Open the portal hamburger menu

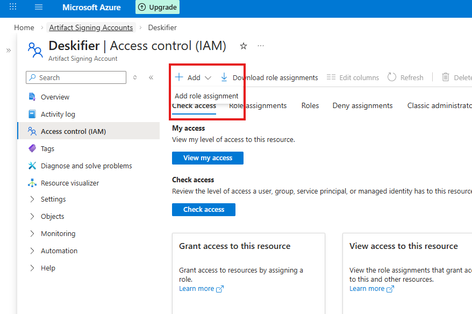(x=39, y=7)
